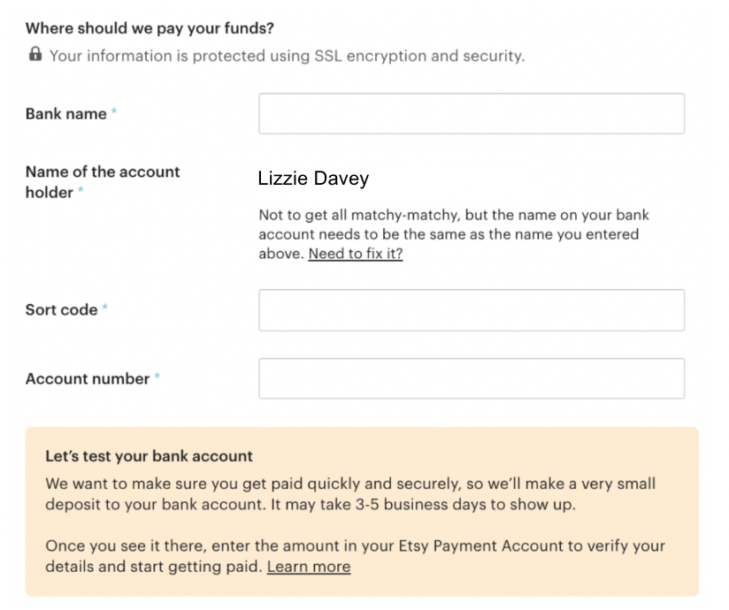Click the SSL encryption protection notice text
The image size is (729, 610).
287,56
